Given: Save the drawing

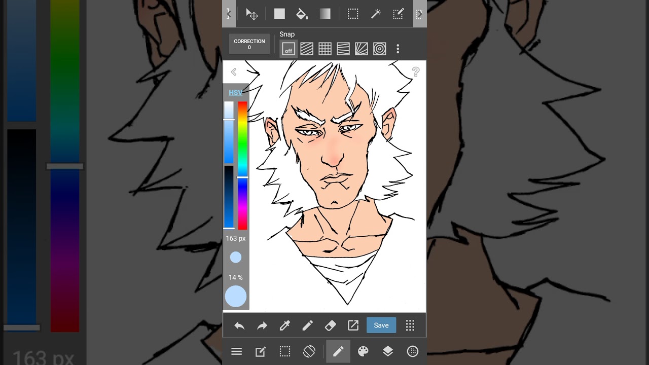Looking at the screenshot, I should [x=381, y=325].
